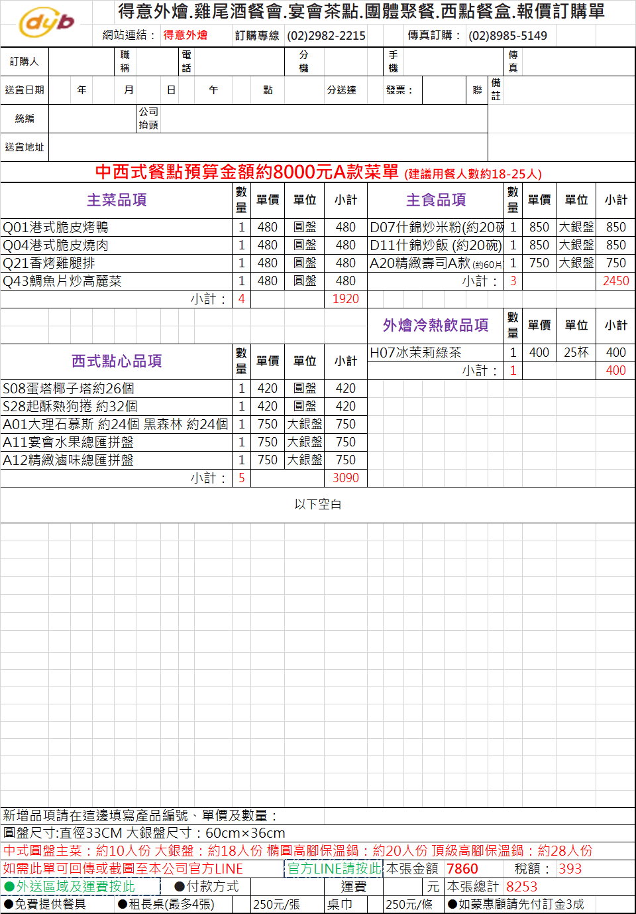Click the dessert subtotal 3090

click(x=346, y=478)
